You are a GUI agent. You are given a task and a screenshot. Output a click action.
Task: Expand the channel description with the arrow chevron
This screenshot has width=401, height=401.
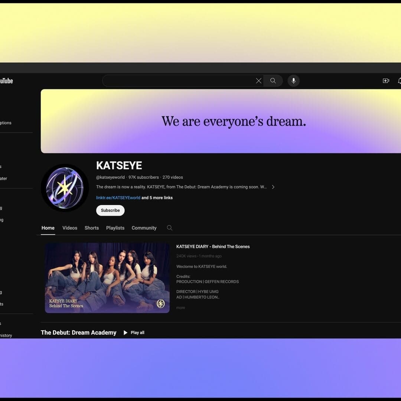pos(273,187)
